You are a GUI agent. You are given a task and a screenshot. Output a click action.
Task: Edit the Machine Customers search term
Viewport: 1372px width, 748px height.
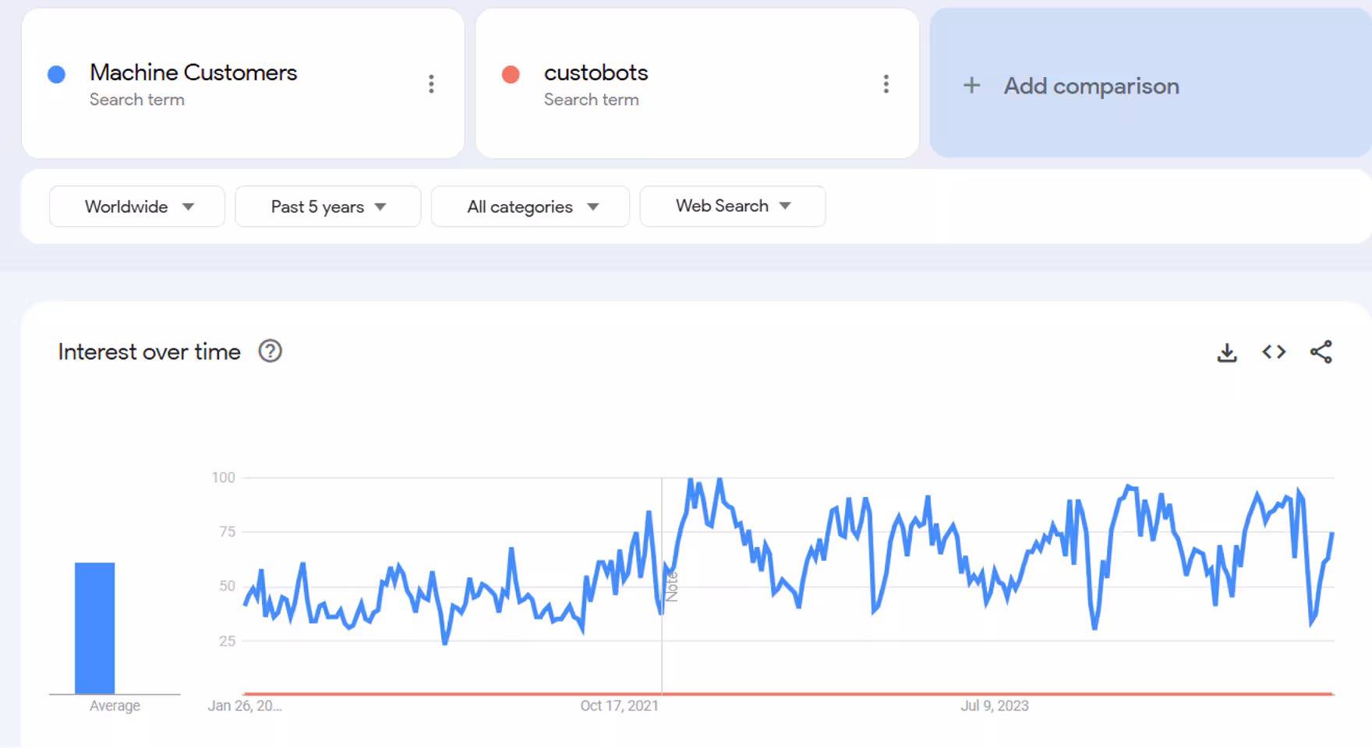point(193,72)
